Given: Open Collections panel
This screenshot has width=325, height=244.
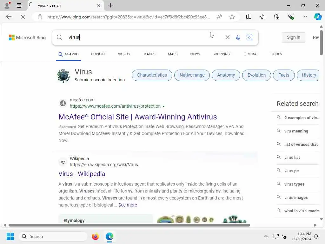Looking at the screenshot, I should tap(277, 17).
